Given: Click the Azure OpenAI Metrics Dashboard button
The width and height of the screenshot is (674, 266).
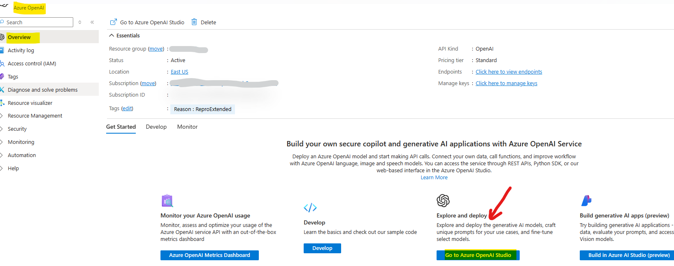Looking at the screenshot, I should click(209, 255).
